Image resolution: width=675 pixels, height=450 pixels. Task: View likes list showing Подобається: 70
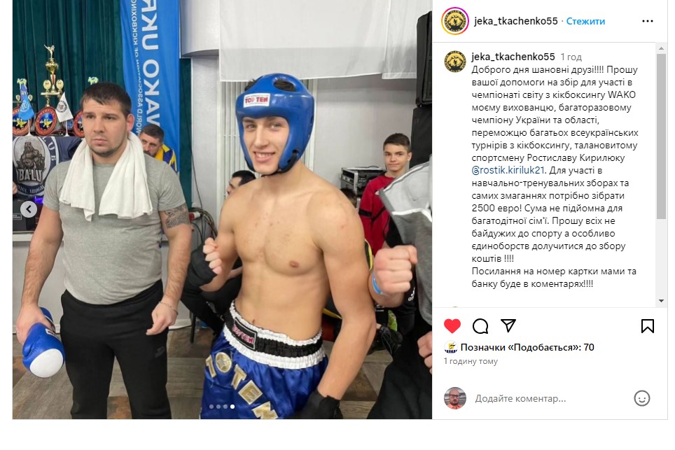(527, 347)
